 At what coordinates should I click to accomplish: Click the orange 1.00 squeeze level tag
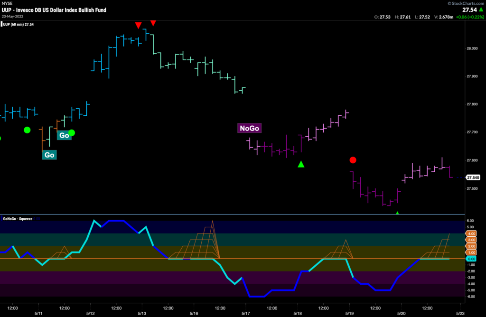[x=471, y=252]
